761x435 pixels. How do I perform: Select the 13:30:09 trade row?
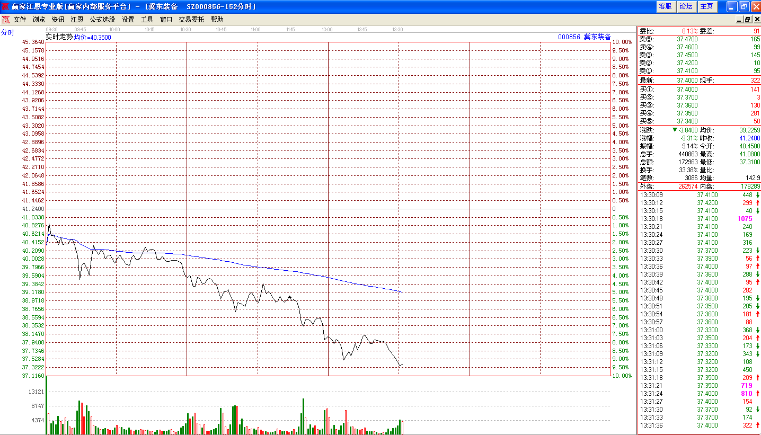[x=700, y=195]
